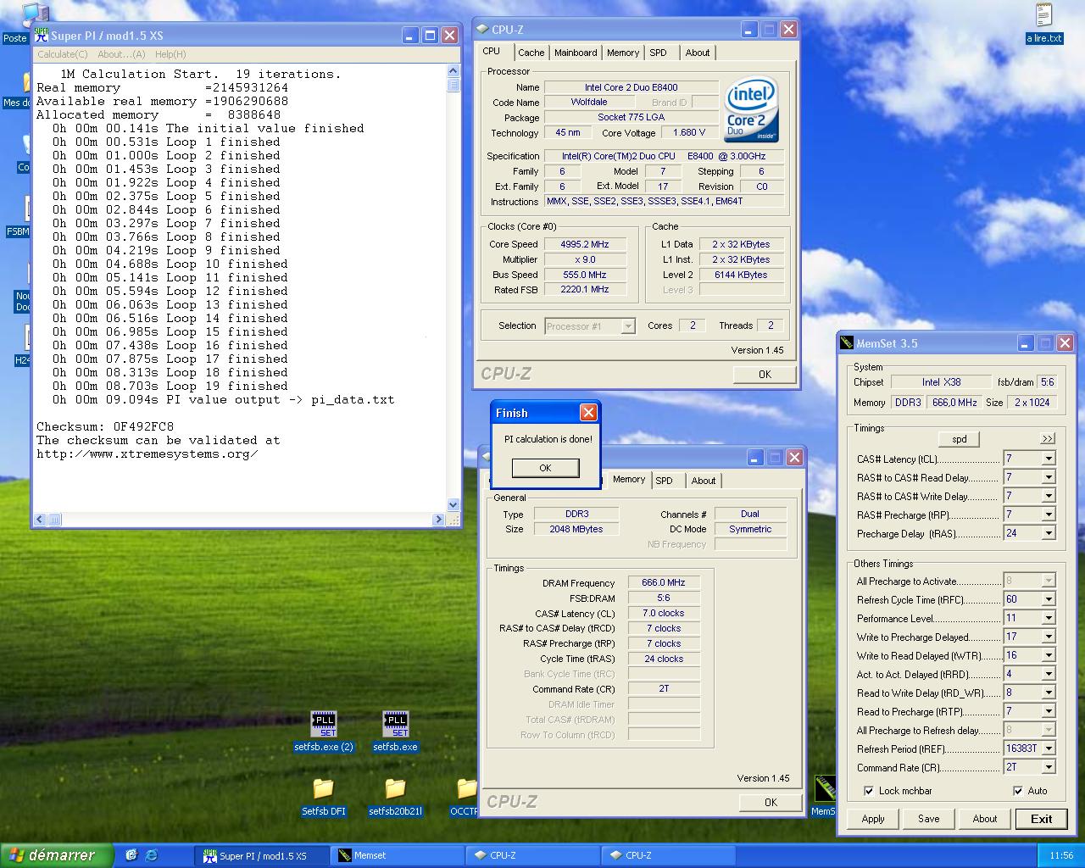Click the MemSet 3.5 title bar icon

847,343
